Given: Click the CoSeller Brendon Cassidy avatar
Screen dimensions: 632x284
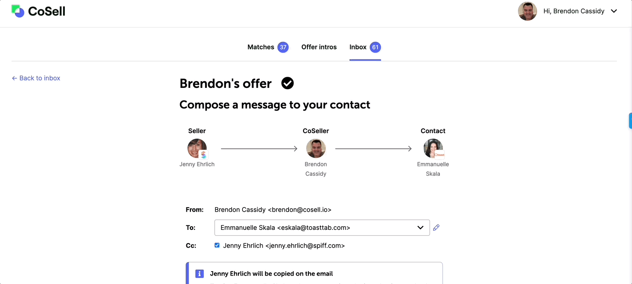Looking at the screenshot, I should pos(316,149).
